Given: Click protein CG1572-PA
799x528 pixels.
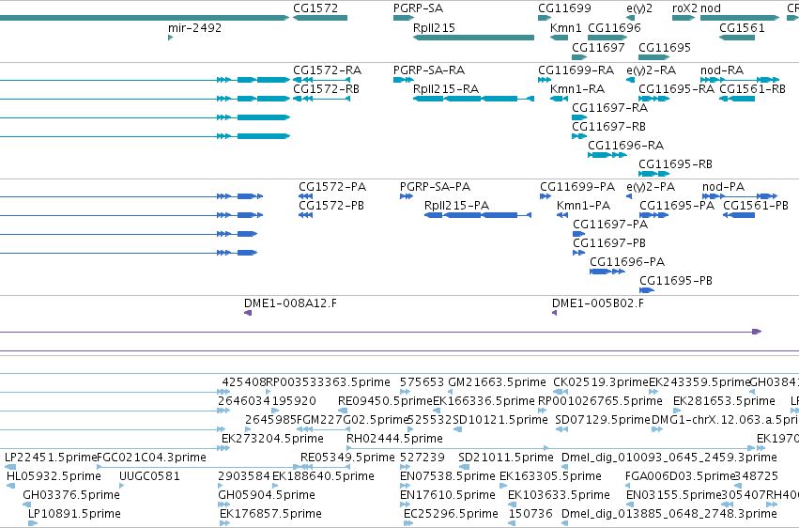Looking at the screenshot, I should 332,187.
